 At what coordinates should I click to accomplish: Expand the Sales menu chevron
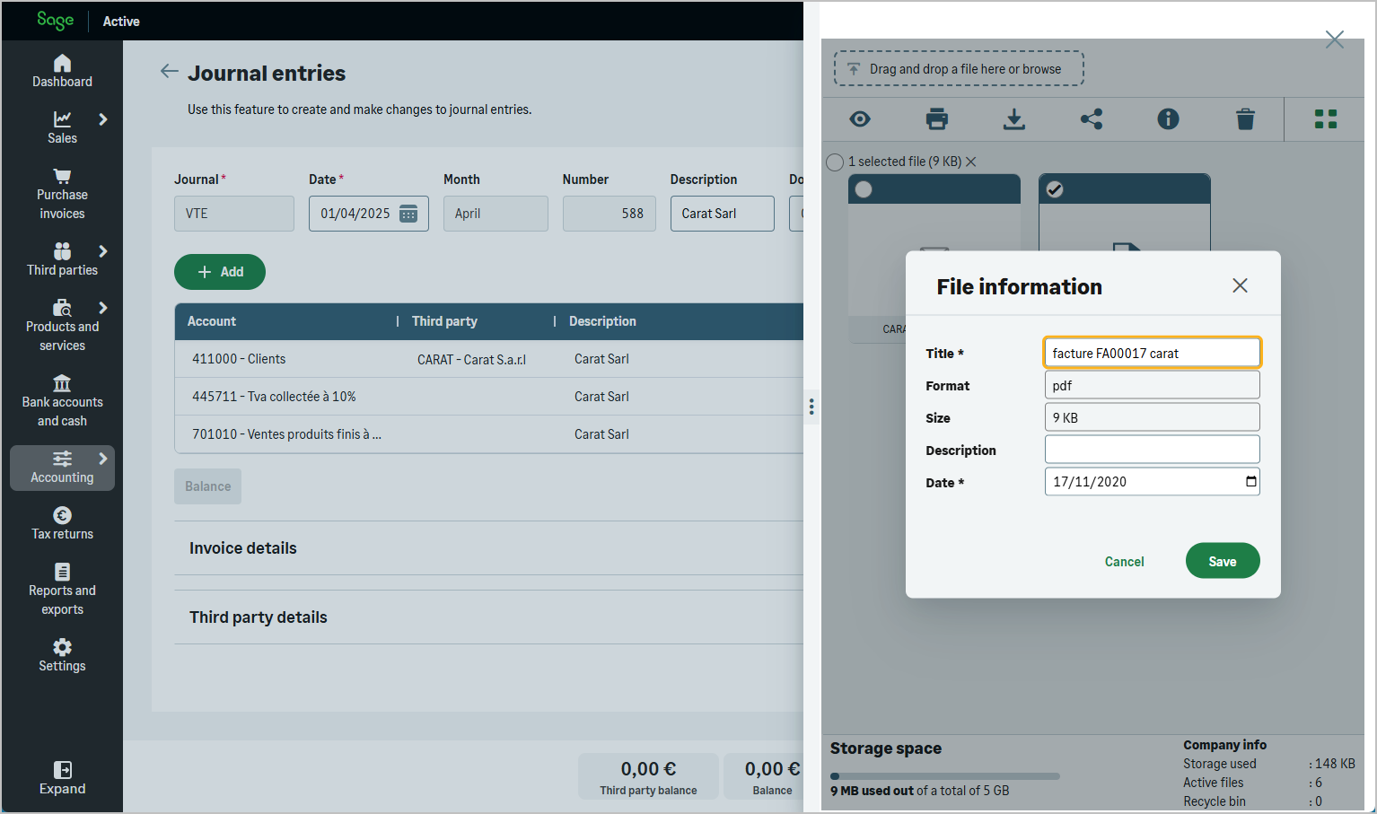pos(103,119)
